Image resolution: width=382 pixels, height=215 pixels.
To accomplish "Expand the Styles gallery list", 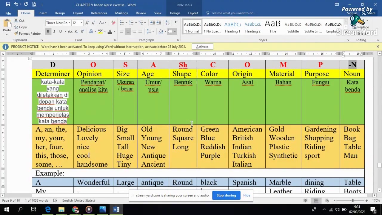I will [x=346, y=33].
